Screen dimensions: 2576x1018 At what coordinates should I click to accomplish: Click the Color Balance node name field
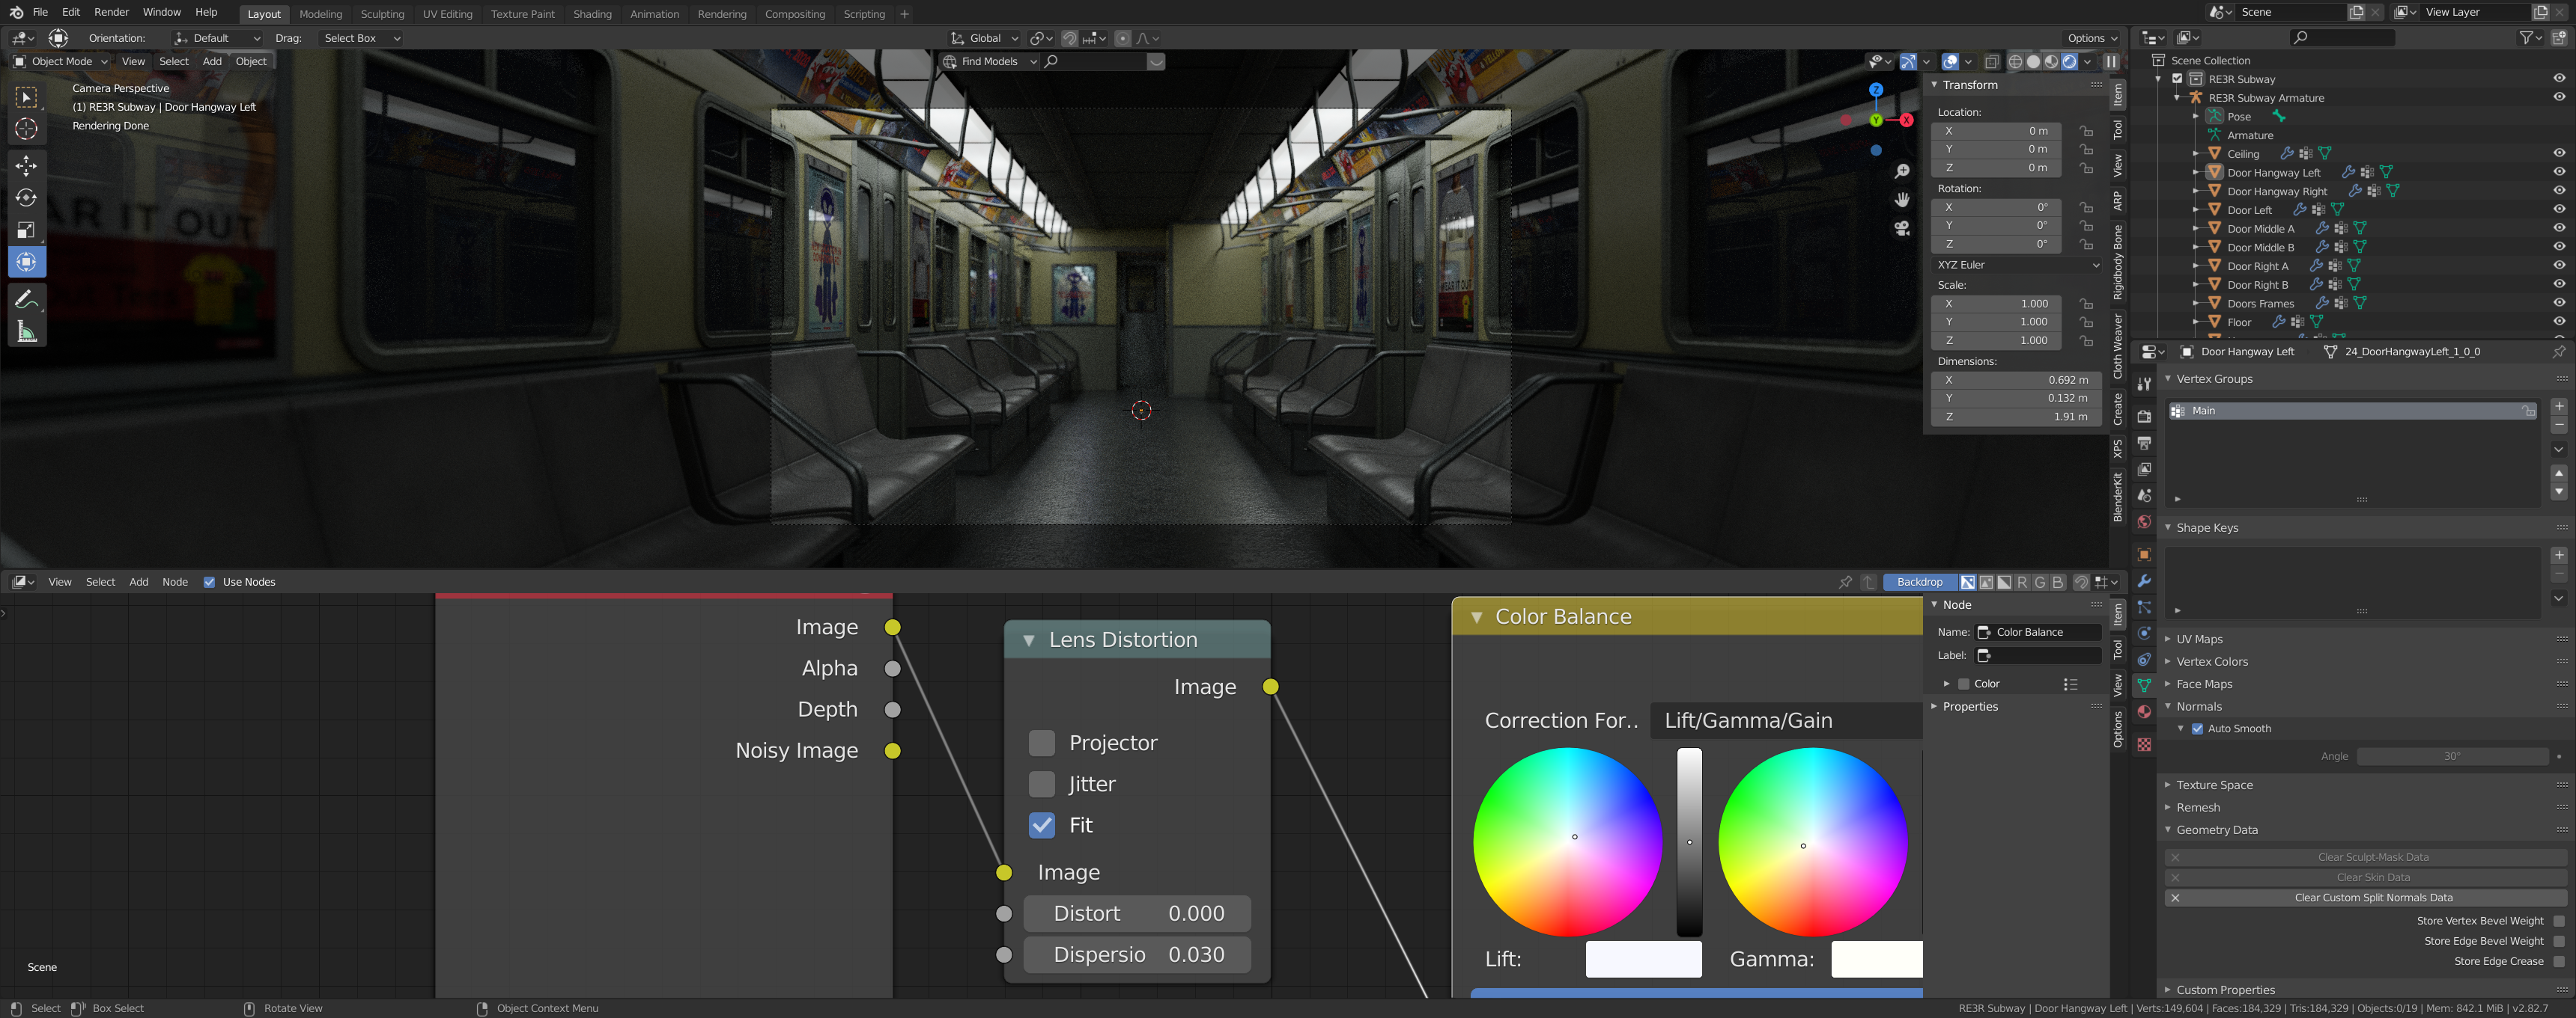pos(2038,632)
